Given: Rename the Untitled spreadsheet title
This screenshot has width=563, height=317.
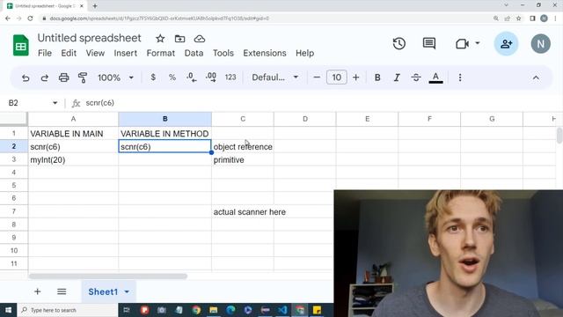Looking at the screenshot, I should 90,38.
